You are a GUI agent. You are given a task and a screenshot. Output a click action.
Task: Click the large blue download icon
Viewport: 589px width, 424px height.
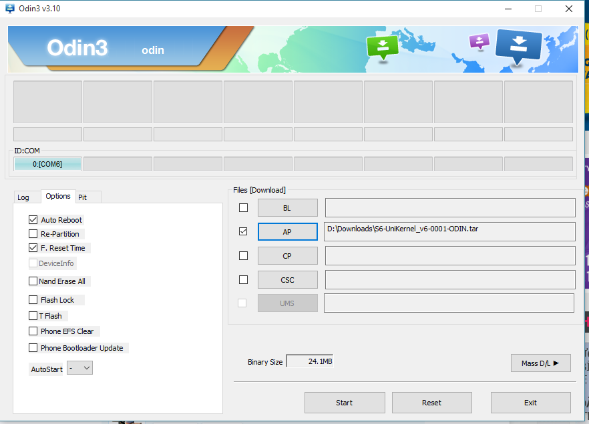point(518,45)
